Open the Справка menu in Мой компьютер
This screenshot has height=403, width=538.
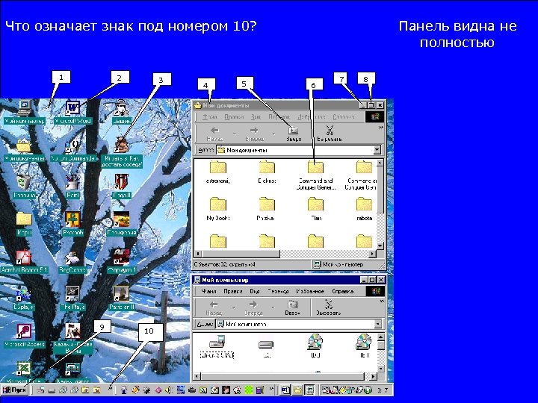[342, 291]
